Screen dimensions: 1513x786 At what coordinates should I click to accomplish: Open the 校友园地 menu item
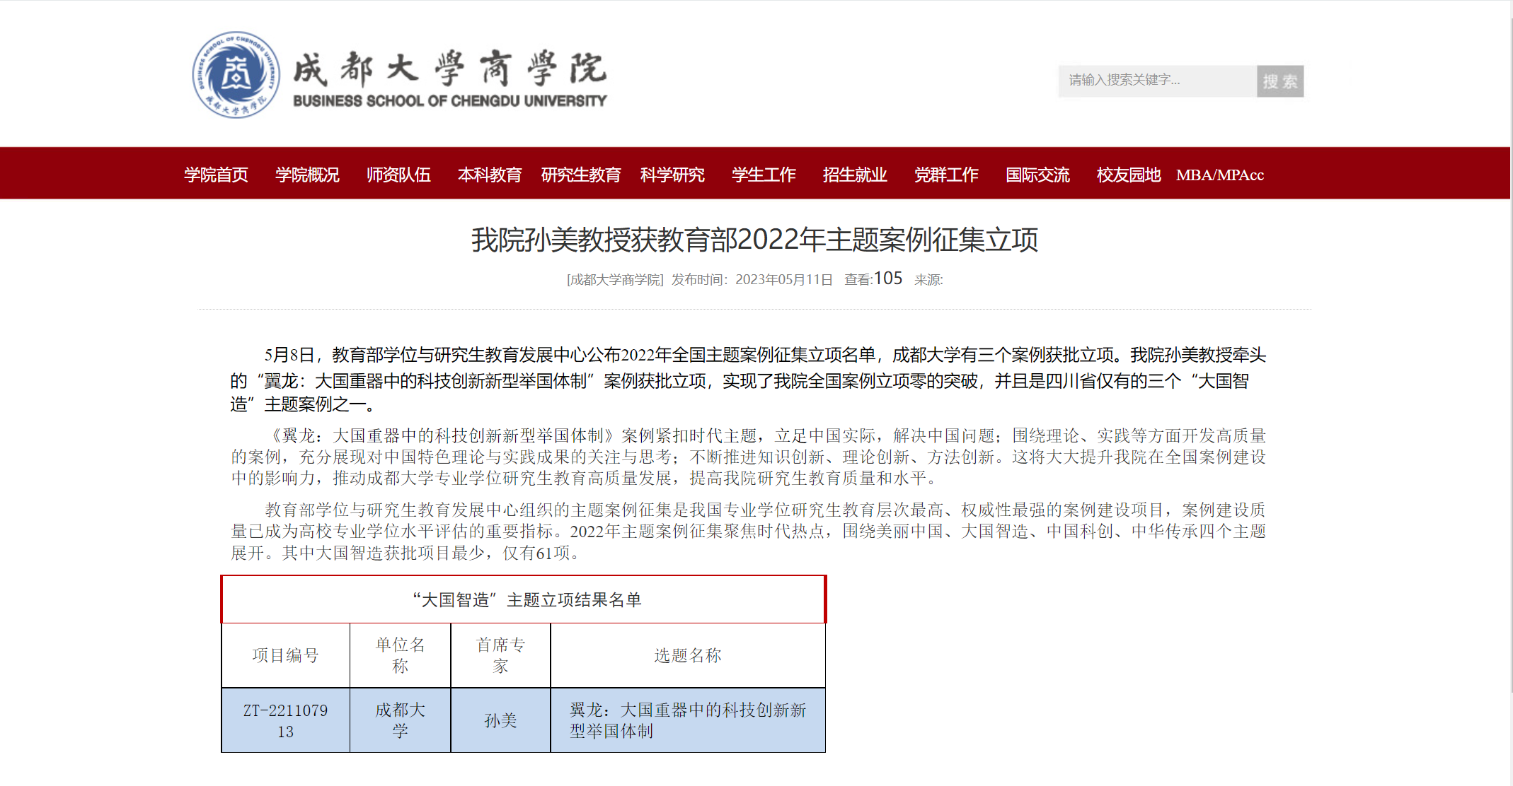tap(1129, 175)
